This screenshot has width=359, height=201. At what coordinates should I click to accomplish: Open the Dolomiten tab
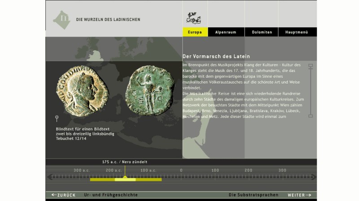click(x=262, y=32)
